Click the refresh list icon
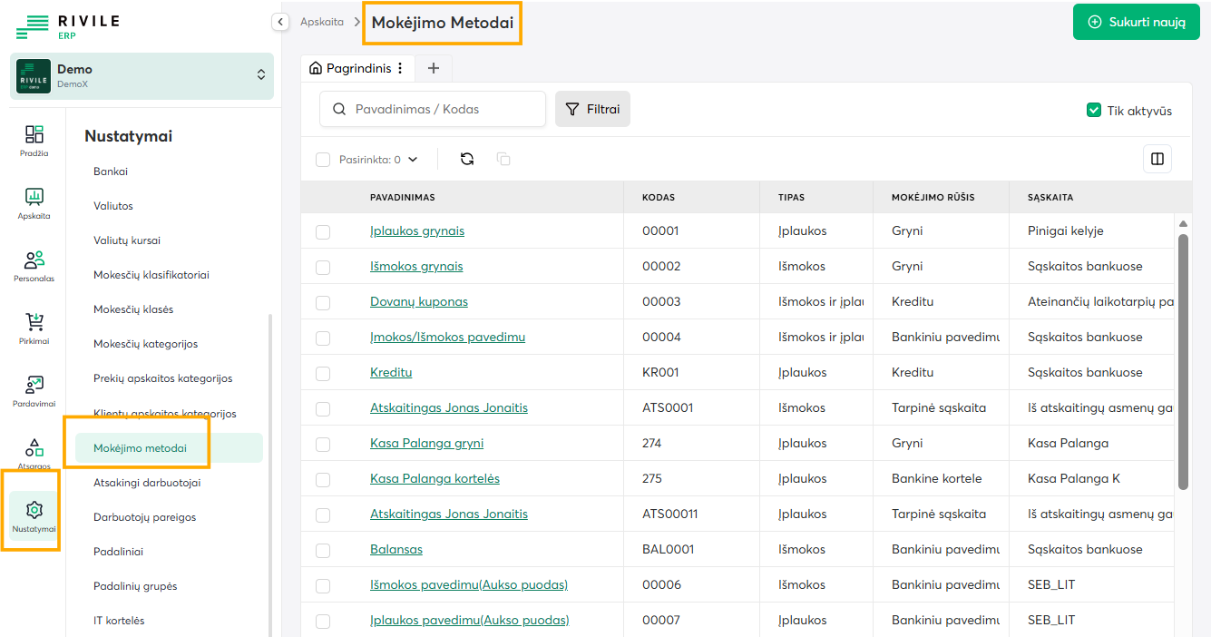The height and width of the screenshot is (637, 1211). (467, 159)
